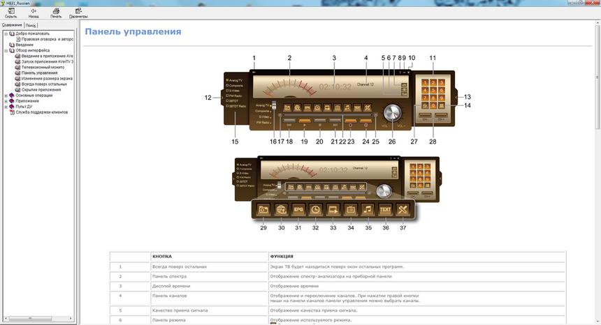601x325 pixels.
Task: Check Analog TV source in top panel
Action: click(x=227, y=80)
